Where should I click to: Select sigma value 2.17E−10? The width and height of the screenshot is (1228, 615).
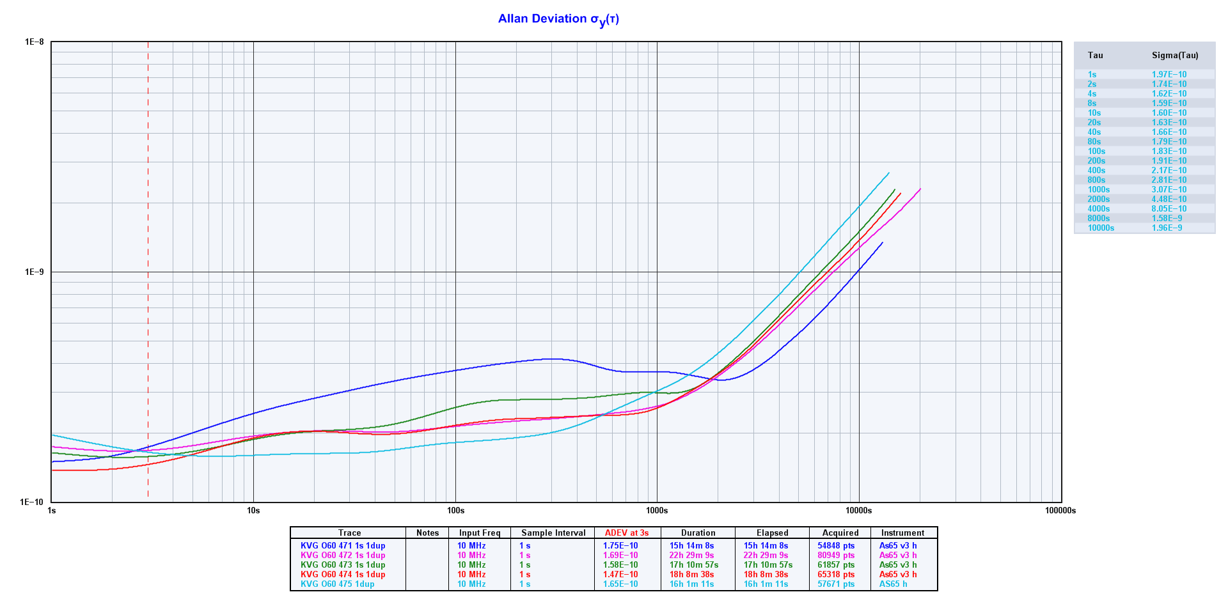(x=1169, y=171)
